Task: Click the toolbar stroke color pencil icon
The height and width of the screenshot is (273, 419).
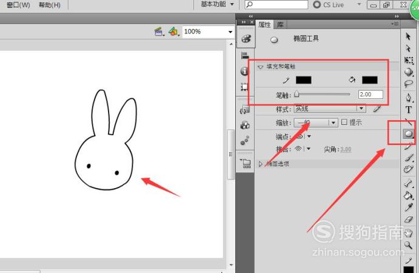Action: pyautogui.click(x=409, y=260)
